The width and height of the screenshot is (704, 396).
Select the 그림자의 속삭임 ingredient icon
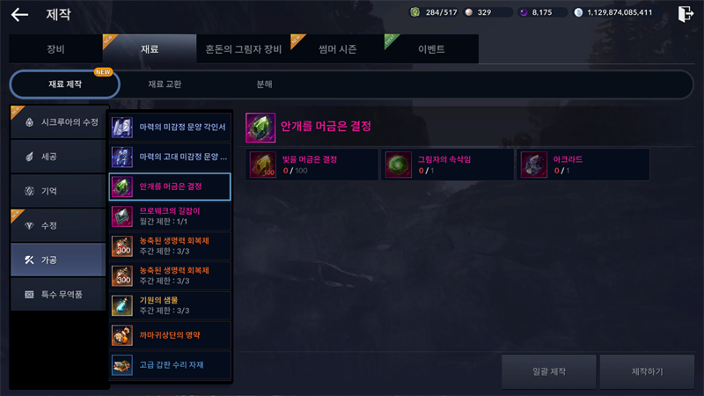399,165
